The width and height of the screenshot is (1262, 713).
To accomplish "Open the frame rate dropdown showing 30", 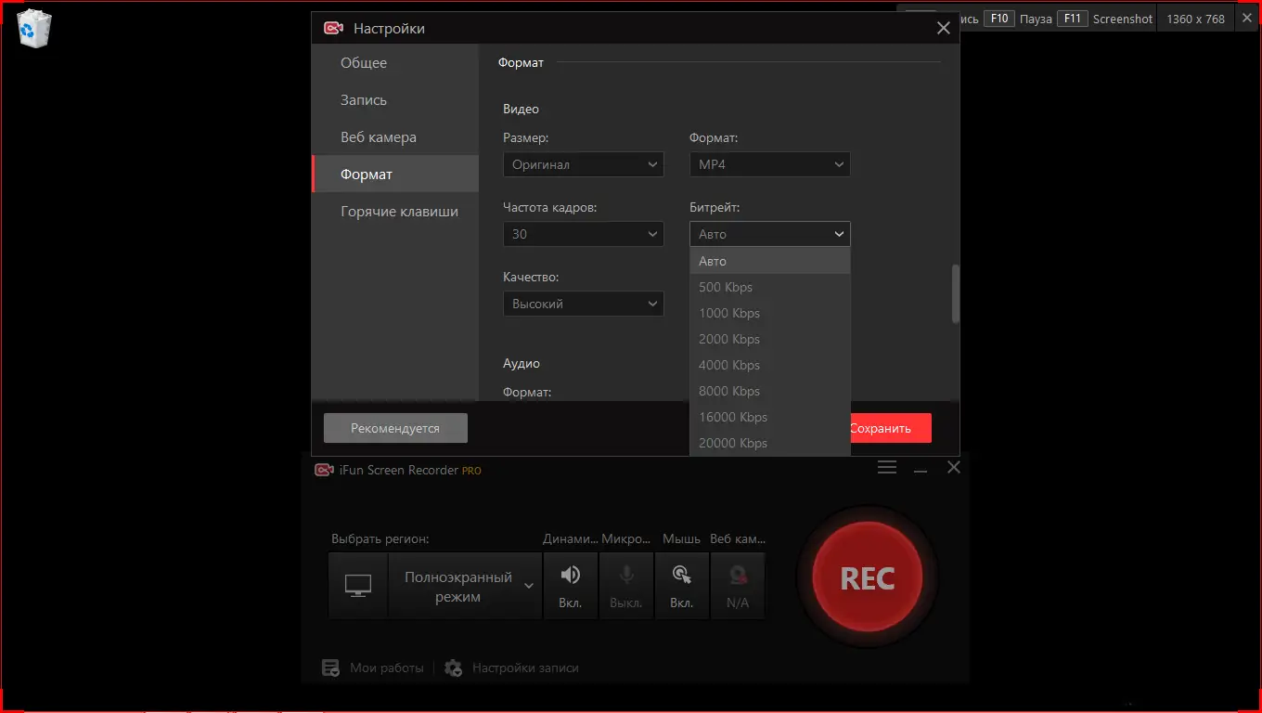I will coord(583,234).
